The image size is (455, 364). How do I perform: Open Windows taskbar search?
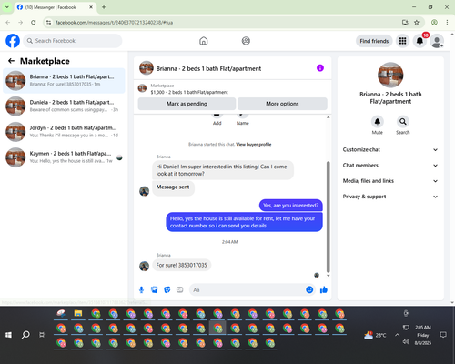tap(25, 335)
